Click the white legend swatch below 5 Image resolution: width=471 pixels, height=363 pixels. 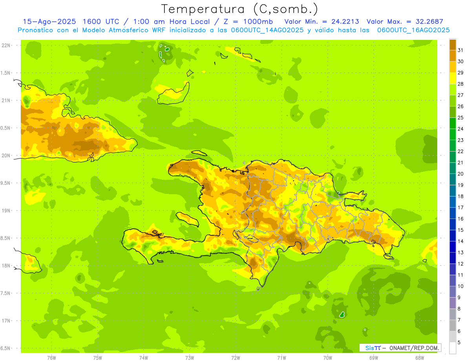[453, 348]
